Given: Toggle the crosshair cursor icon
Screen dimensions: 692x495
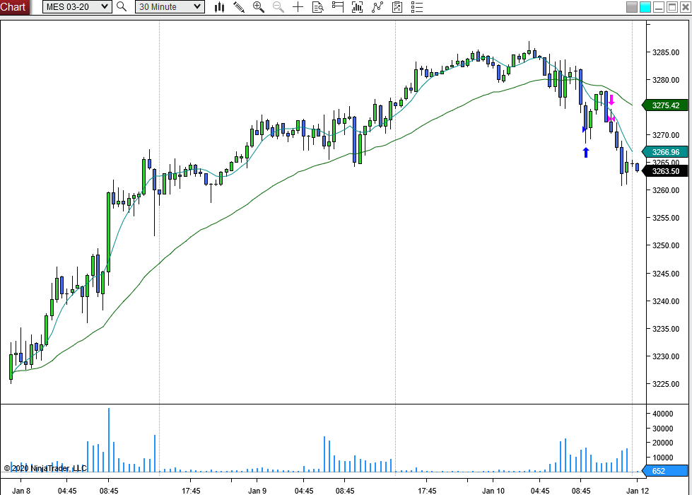Looking at the screenshot, I should click(298, 6).
